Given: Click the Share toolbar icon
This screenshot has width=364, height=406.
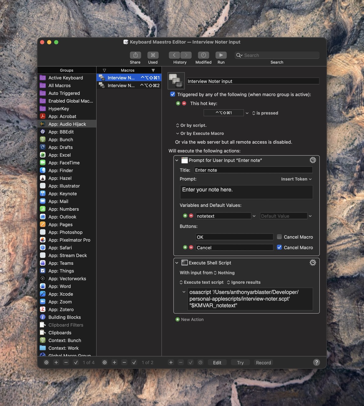Looking at the screenshot, I should click(135, 55).
